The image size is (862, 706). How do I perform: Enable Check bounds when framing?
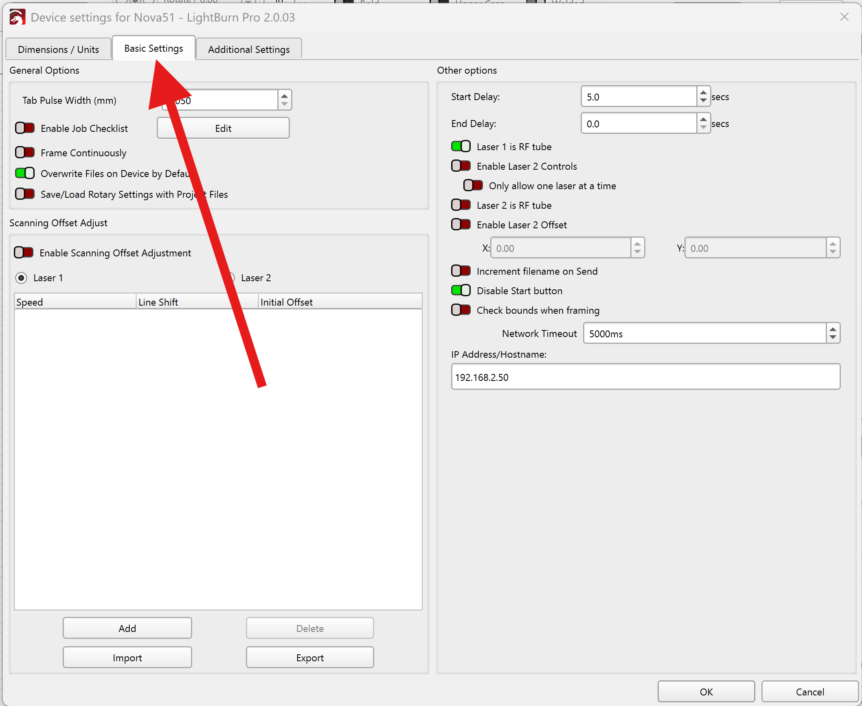[461, 310]
